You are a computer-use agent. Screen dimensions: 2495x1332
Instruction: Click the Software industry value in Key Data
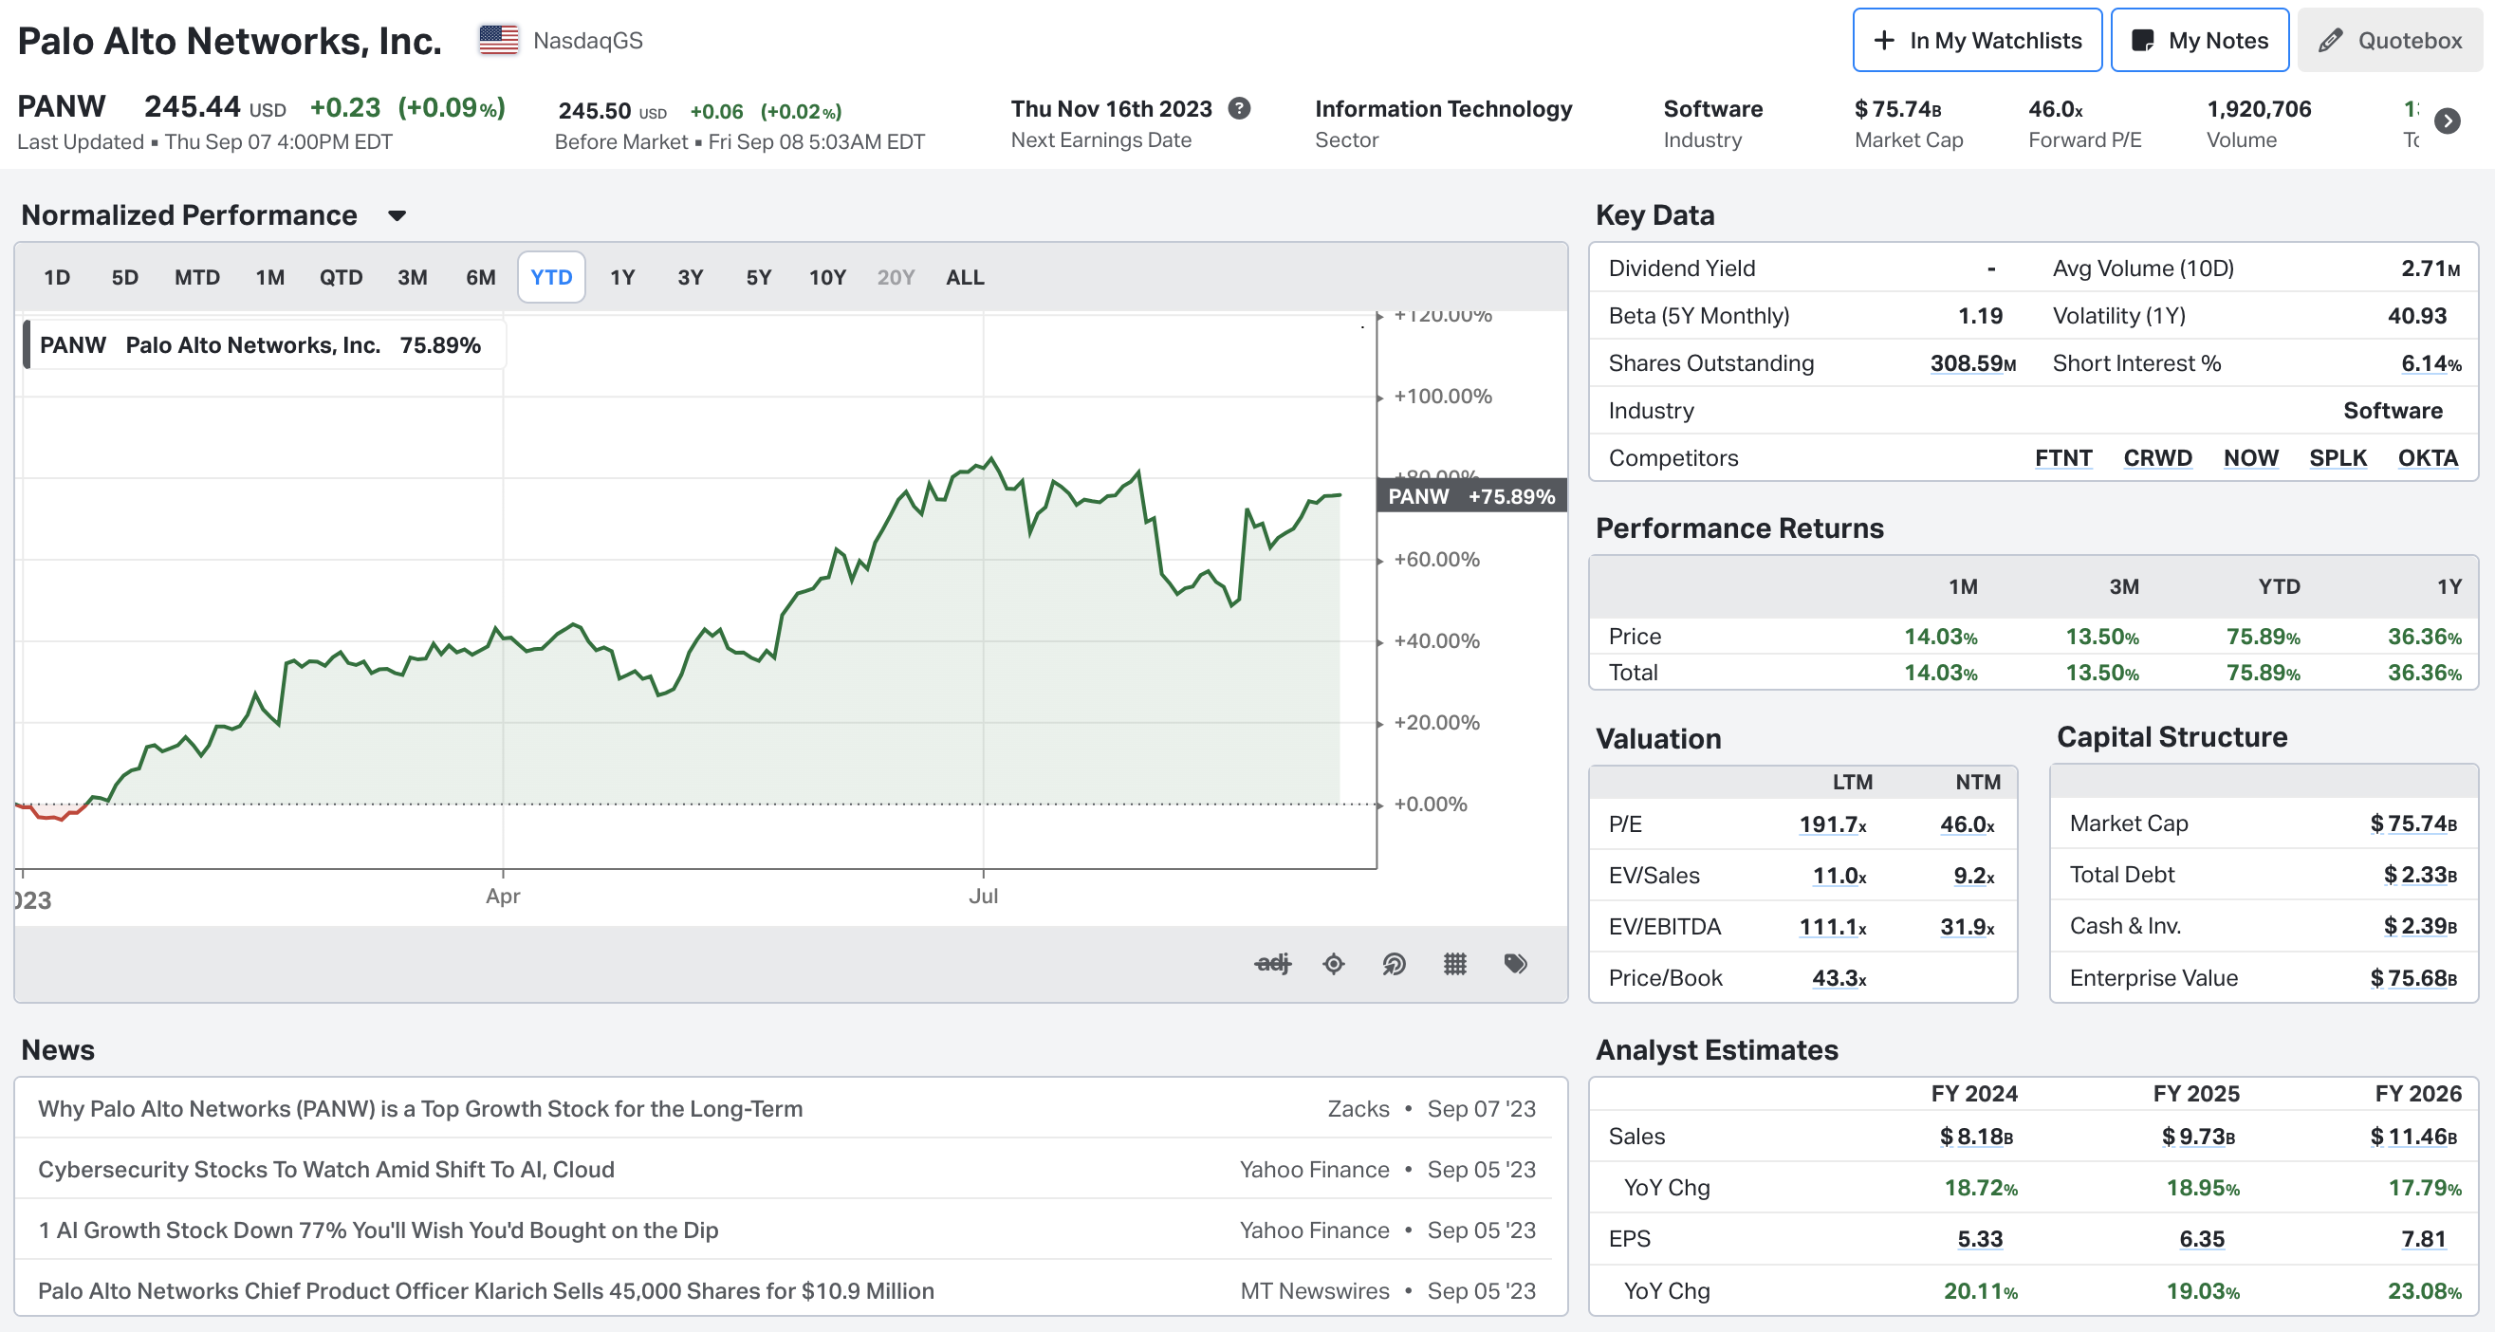(x=2393, y=411)
